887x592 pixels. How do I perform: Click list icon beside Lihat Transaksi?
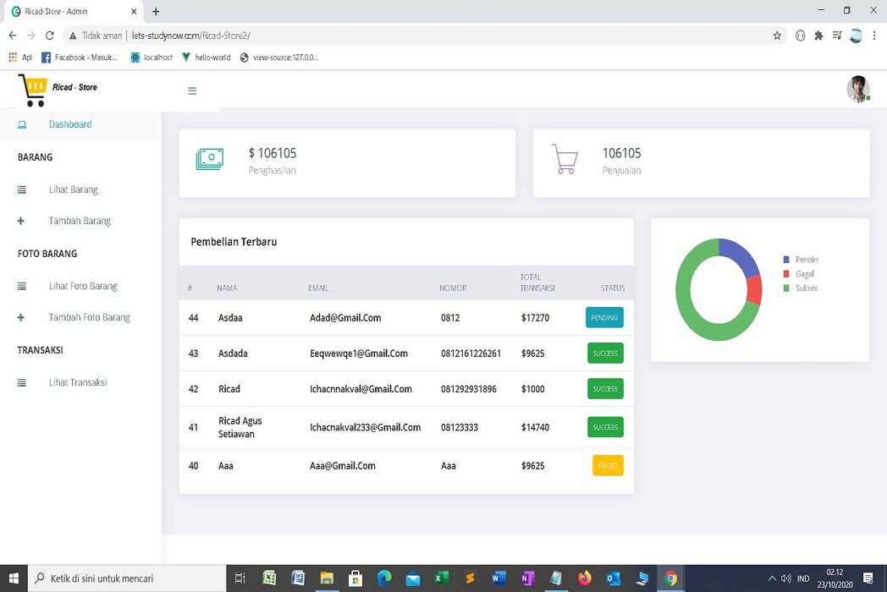point(21,383)
